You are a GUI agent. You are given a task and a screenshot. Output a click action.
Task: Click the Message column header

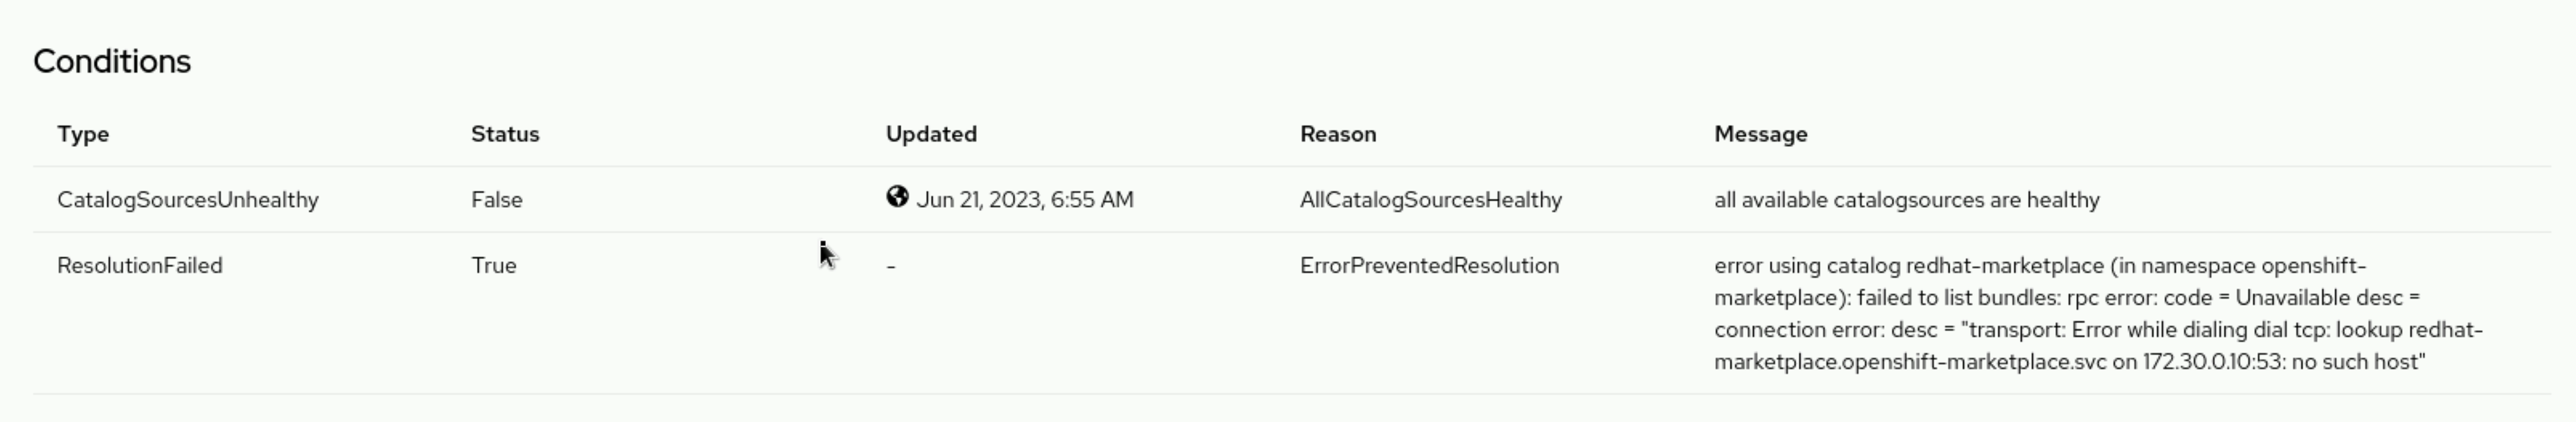1760,134
